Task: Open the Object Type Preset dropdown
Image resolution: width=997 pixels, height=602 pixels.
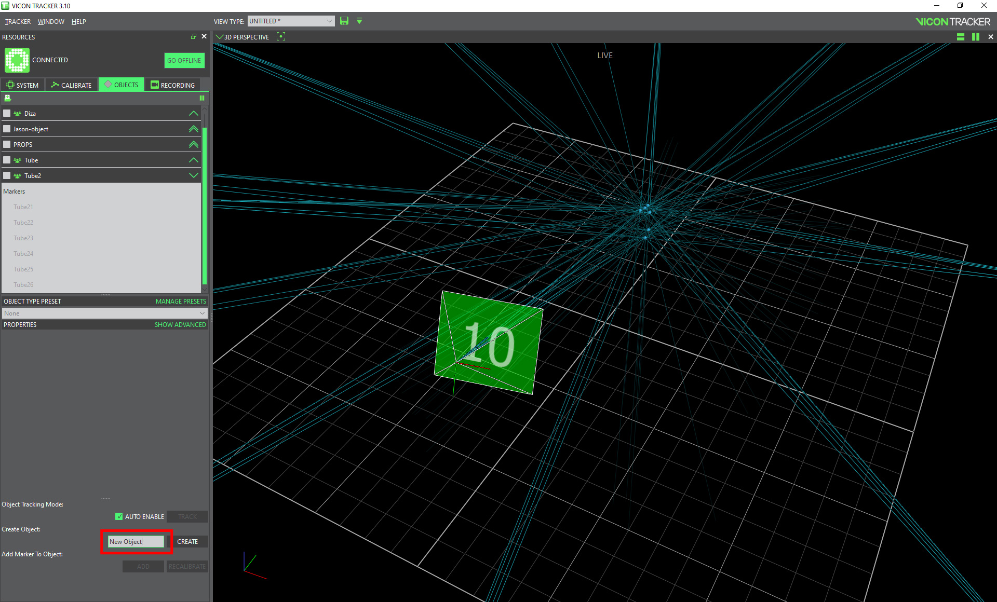Action: [x=104, y=313]
